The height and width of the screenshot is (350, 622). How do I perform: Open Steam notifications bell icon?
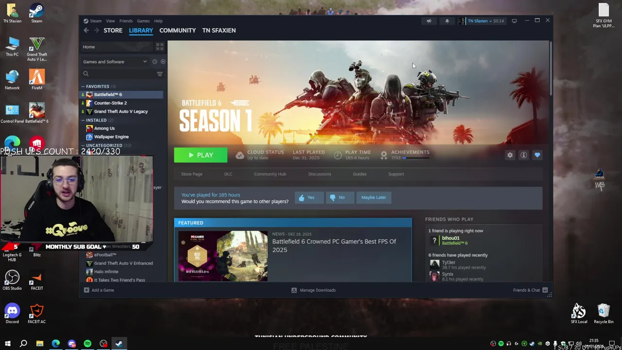coord(447,21)
